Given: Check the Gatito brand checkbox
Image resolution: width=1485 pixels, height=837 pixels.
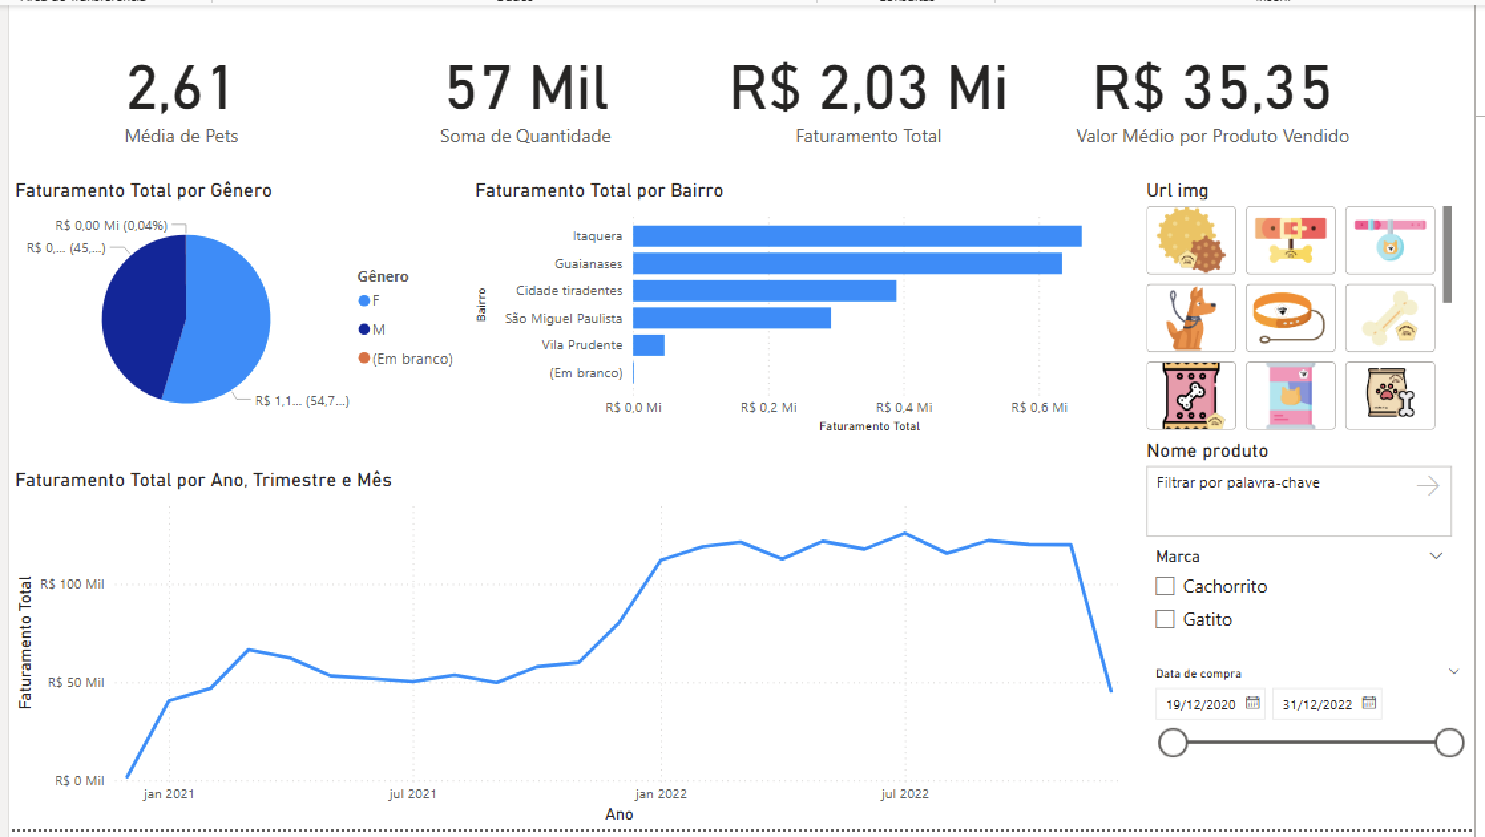Looking at the screenshot, I should point(1165,619).
